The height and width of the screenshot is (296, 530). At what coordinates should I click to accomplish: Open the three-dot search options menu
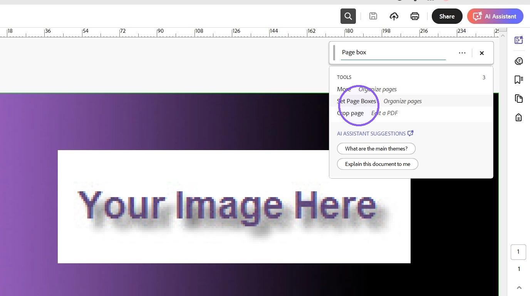462,53
